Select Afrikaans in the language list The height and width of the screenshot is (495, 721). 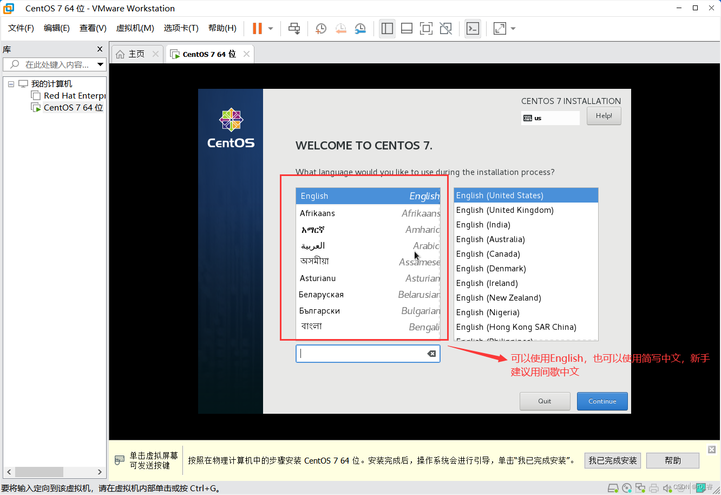[x=368, y=213]
